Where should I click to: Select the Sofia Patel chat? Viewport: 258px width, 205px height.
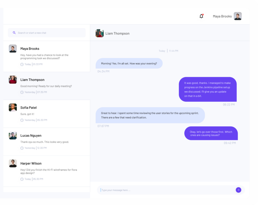47,114
